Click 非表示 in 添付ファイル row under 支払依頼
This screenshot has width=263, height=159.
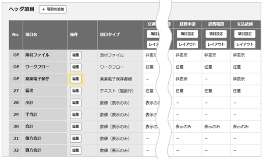(239, 55)
